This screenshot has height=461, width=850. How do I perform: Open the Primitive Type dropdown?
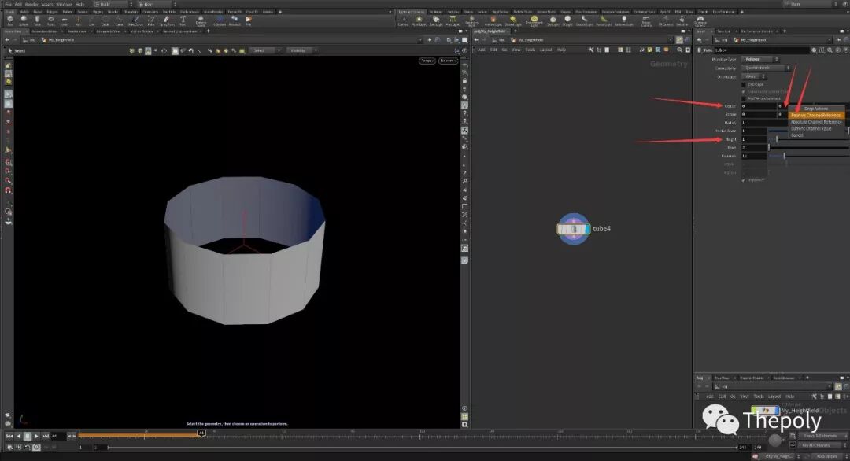[760, 59]
